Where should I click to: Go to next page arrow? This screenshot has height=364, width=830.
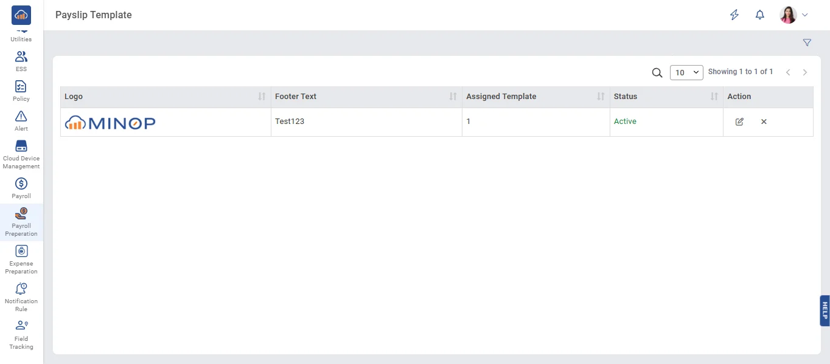point(805,72)
